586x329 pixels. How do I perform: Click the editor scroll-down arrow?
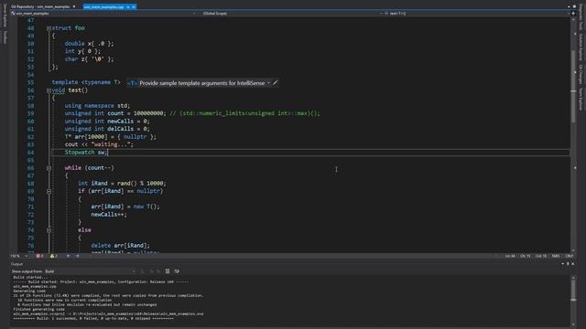point(573,250)
